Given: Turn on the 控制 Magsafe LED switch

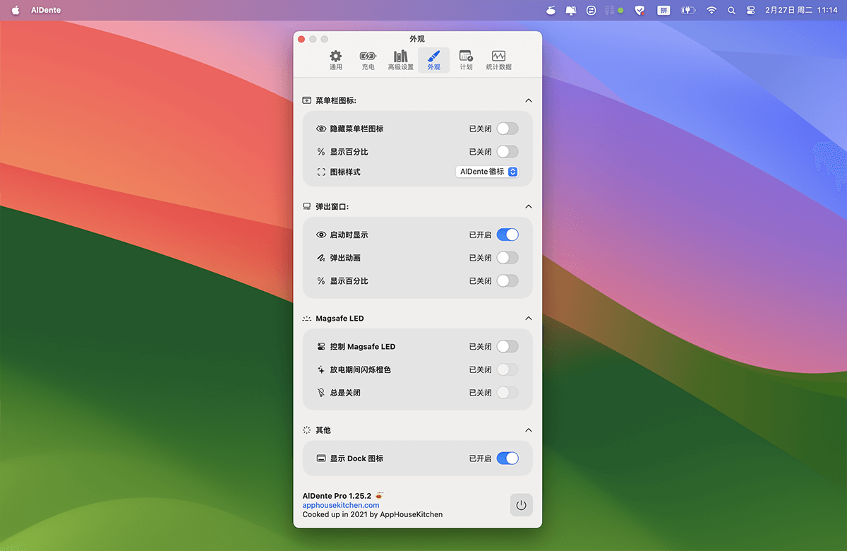Looking at the screenshot, I should click(x=507, y=347).
